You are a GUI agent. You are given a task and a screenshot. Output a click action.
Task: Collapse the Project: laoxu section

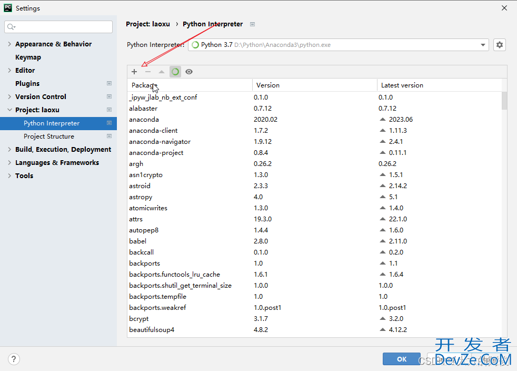click(x=9, y=110)
